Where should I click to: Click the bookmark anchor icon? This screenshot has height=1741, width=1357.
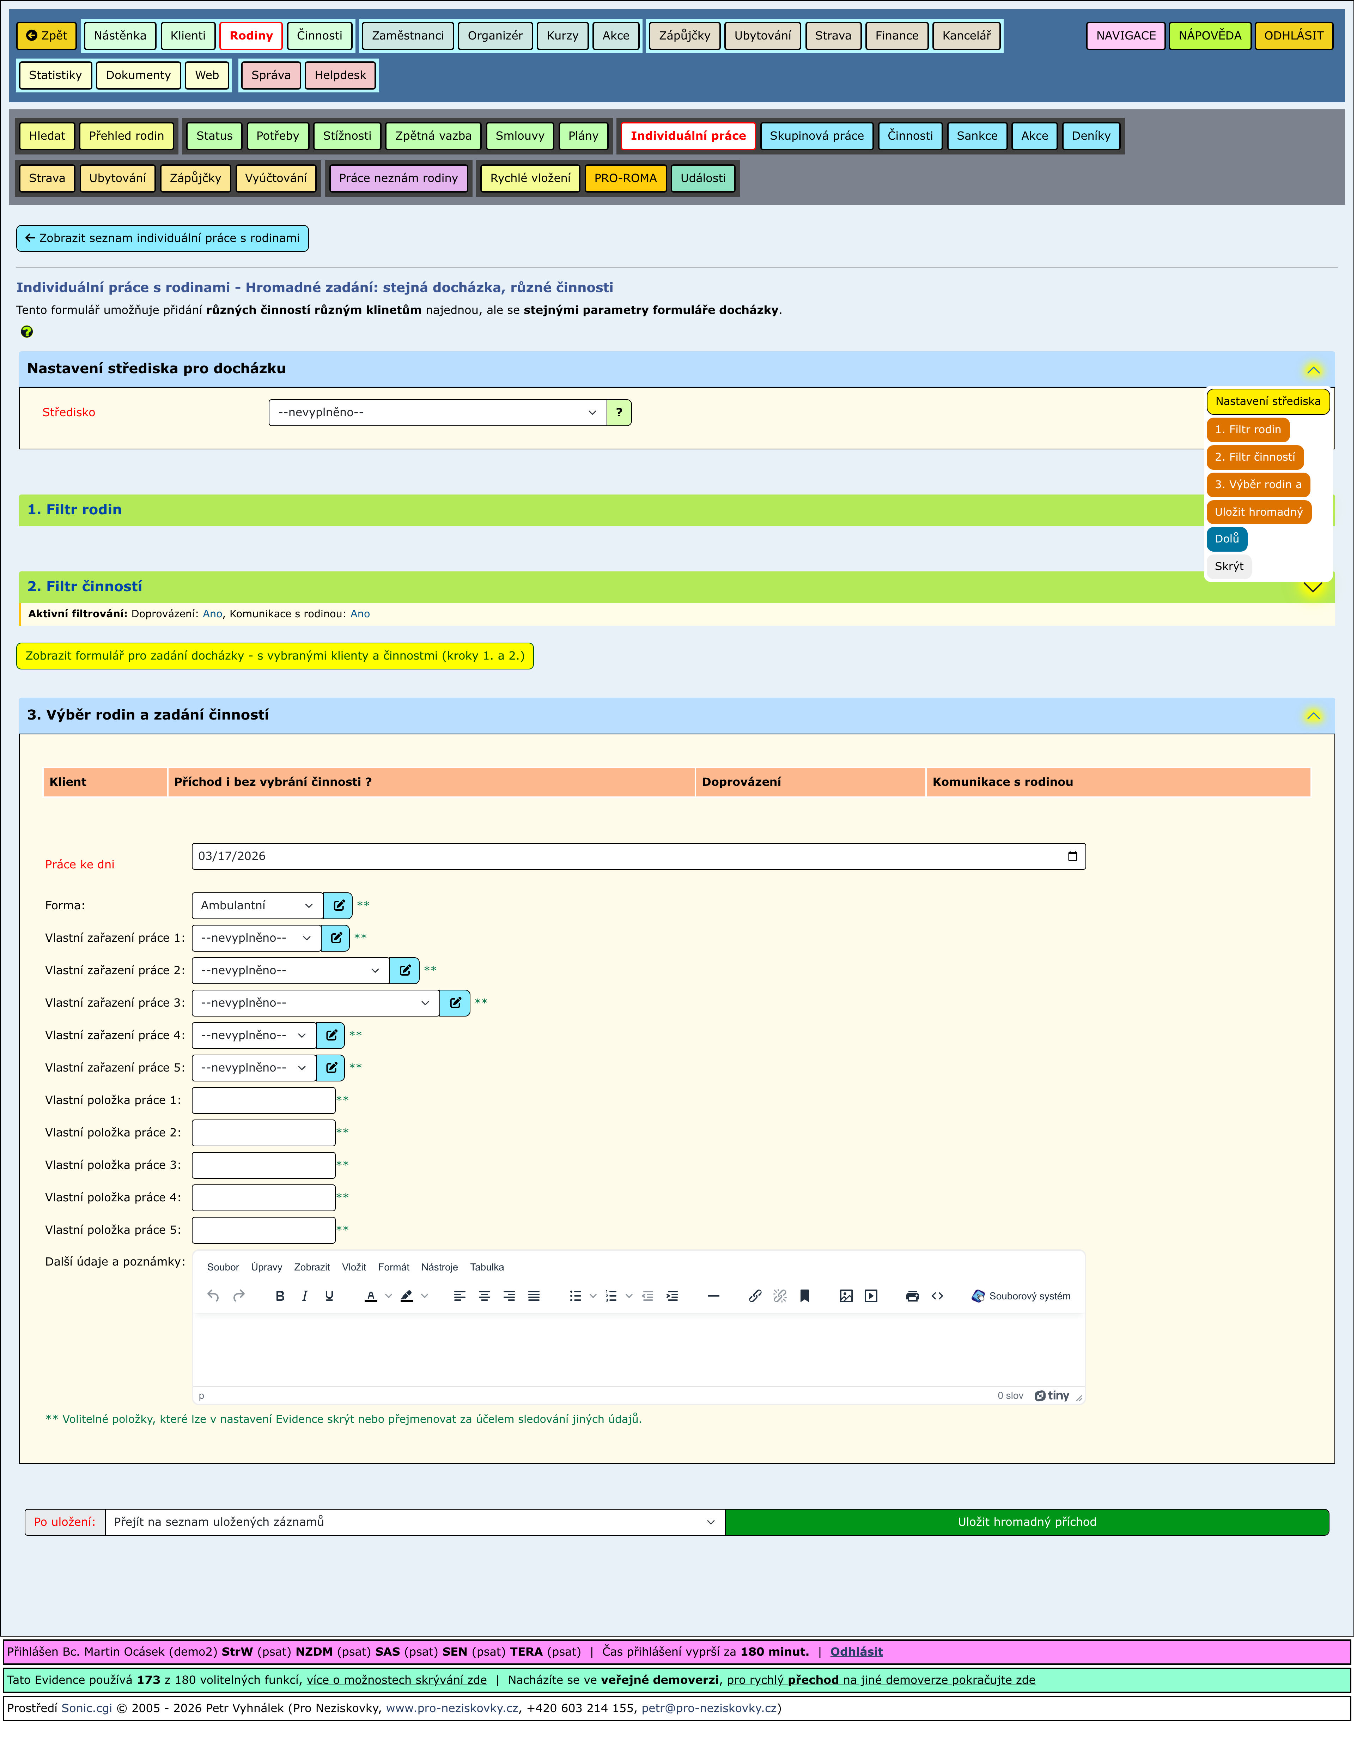[x=805, y=1297]
